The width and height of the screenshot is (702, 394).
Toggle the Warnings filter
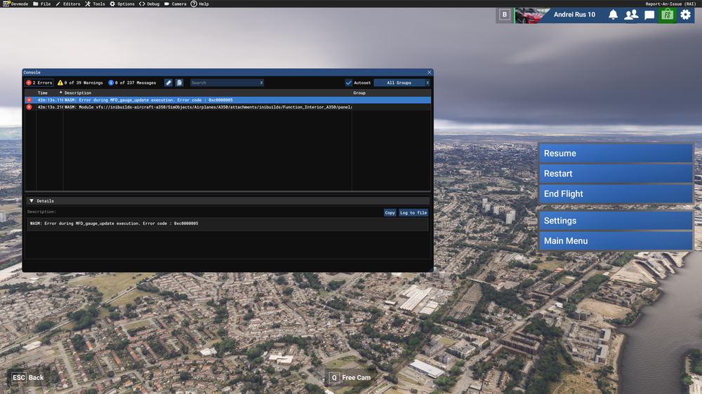80,83
